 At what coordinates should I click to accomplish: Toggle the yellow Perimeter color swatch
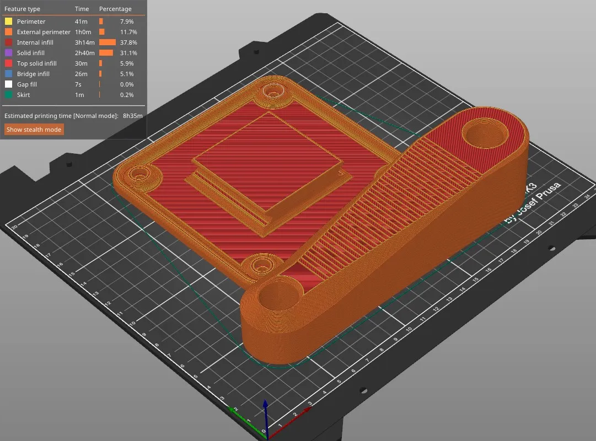tap(8, 21)
